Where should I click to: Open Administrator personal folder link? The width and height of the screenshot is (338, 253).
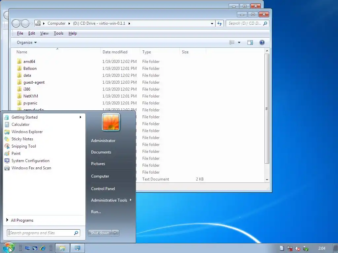click(103, 141)
